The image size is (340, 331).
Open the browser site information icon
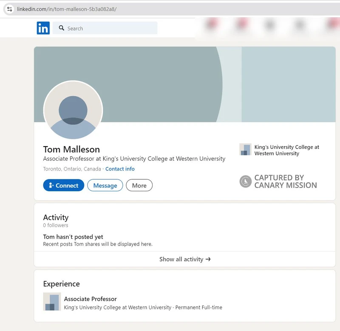pyautogui.click(x=9, y=9)
